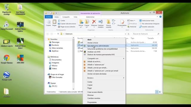This screenshot has width=191, height=107.
Task: Click the red Eliminar X icon
Action: click(94, 22)
